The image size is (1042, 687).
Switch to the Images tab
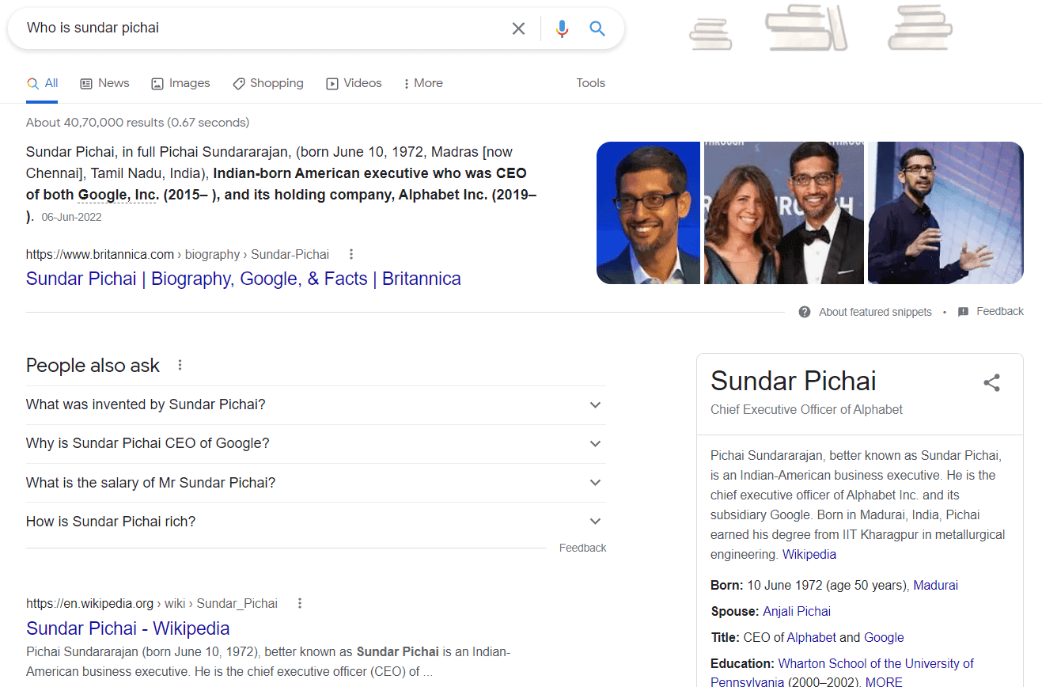(x=180, y=83)
